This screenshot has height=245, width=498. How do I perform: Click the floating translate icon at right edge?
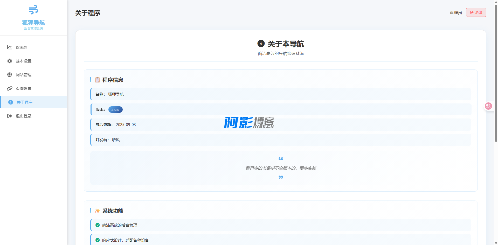coord(488,106)
